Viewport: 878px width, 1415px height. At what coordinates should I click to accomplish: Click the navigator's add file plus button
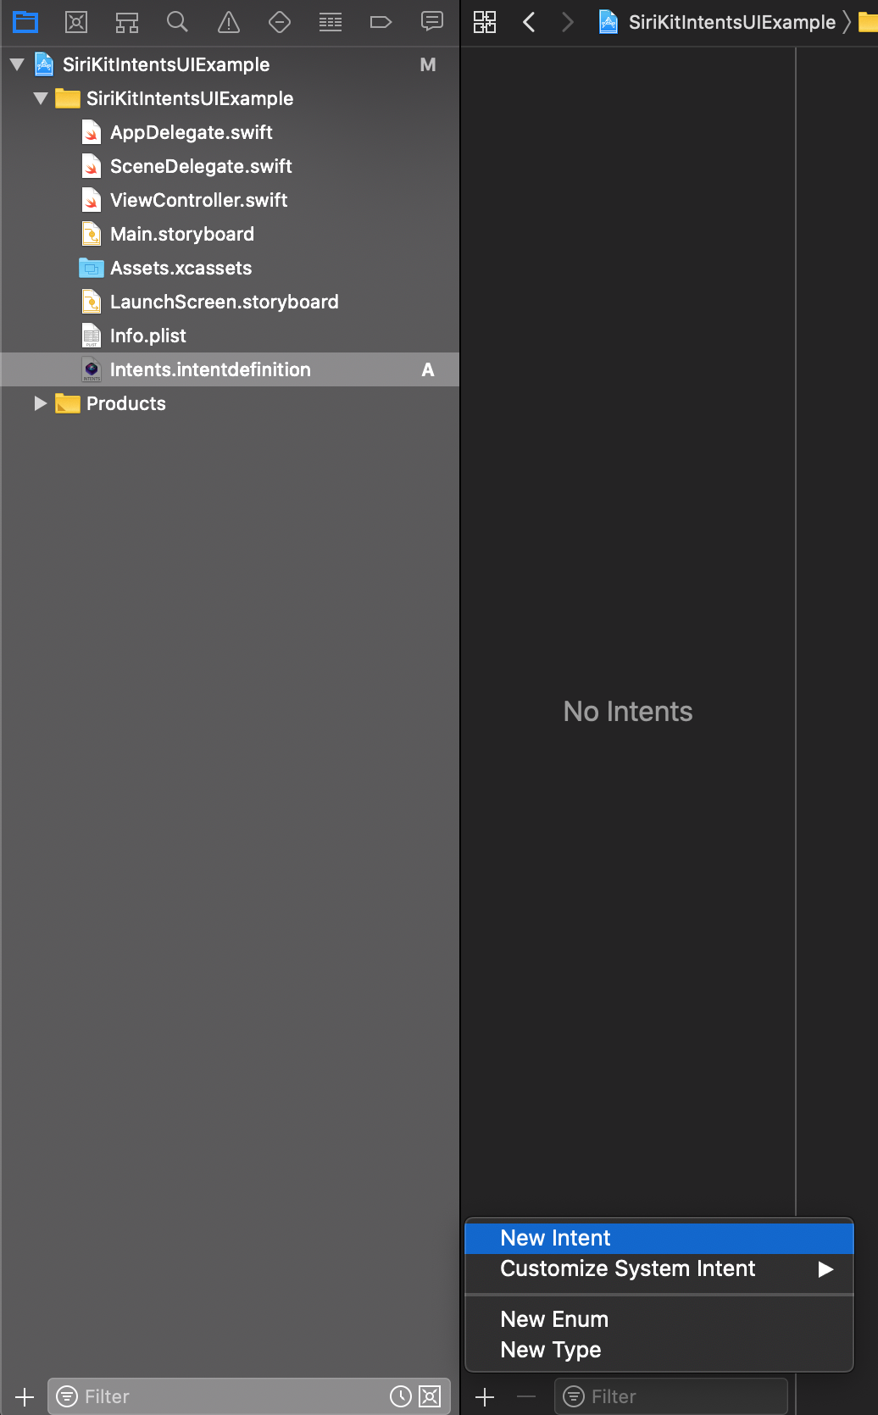pyautogui.click(x=25, y=1396)
